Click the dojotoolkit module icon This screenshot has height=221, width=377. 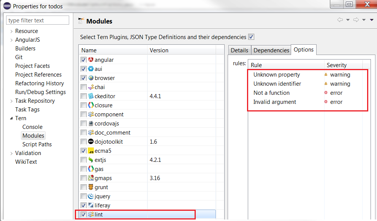point(91,142)
